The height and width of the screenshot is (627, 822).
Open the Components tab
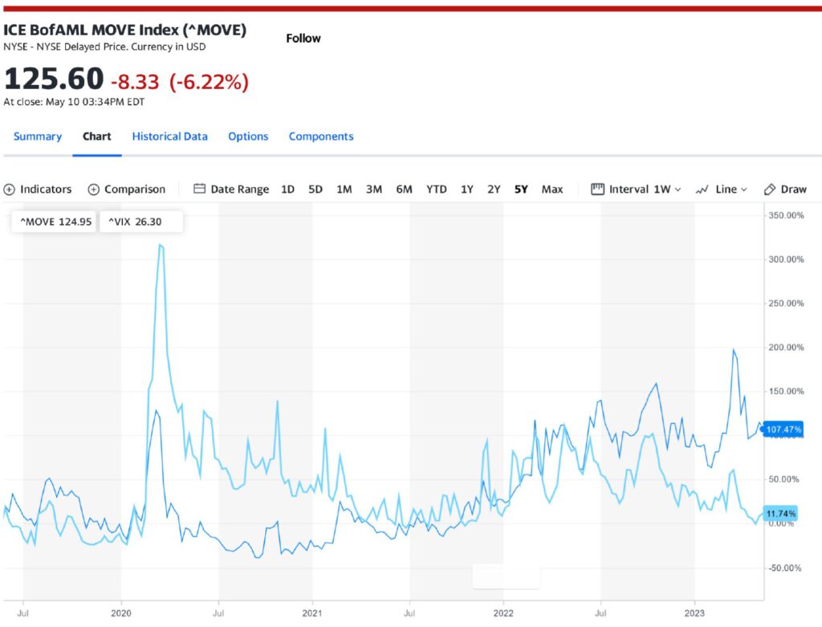321,136
